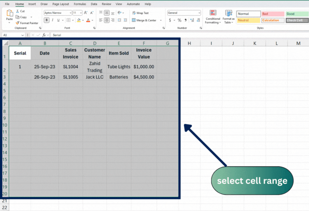Click the yellow Fill Color swatch
309x211 pixels.
[78, 20]
